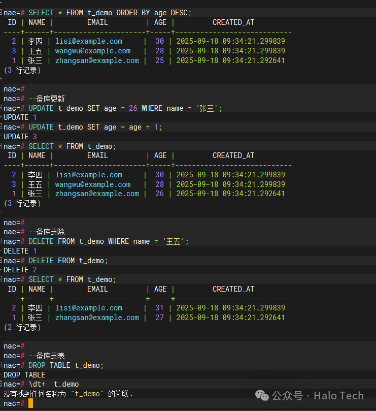Click lisi@example.com in the row with age 31
This screenshot has width=376, height=411.
pos(88,308)
